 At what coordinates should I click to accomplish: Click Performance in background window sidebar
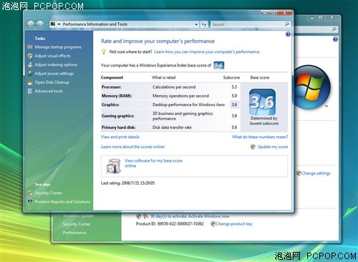coord(74,233)
